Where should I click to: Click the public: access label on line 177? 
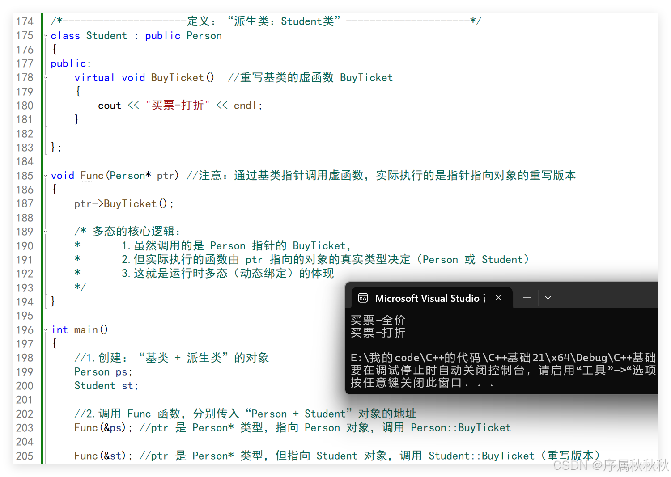[x=71, y=63]
